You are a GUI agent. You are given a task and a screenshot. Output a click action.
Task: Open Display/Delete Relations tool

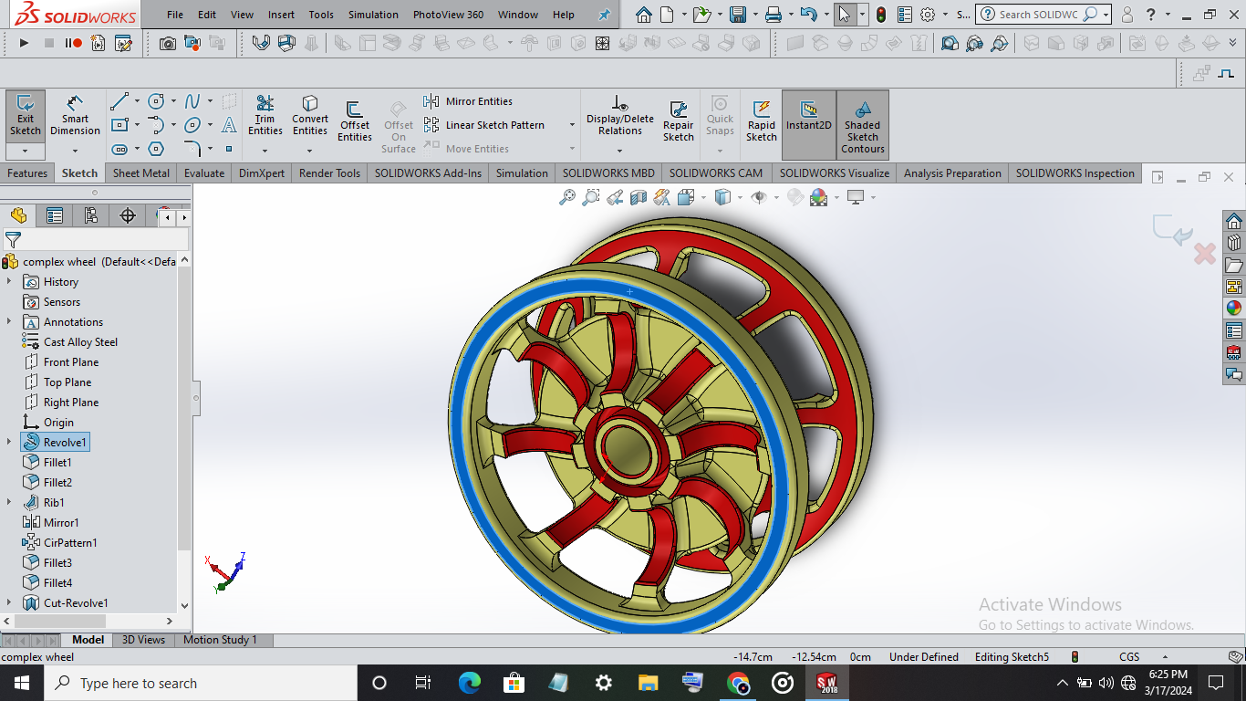(619, 116)
